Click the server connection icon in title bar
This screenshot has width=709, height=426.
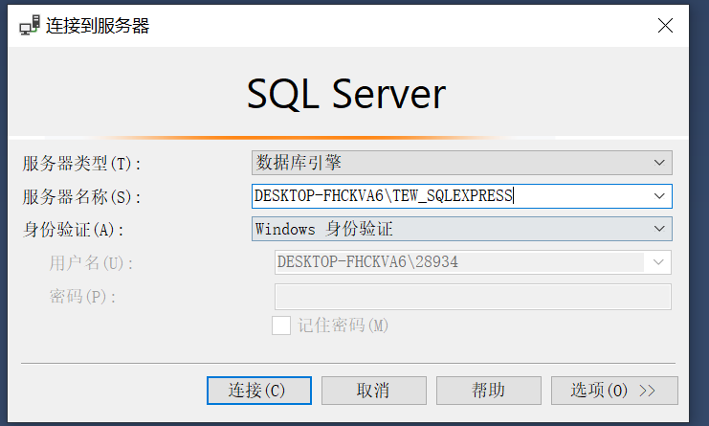point(30,26)
